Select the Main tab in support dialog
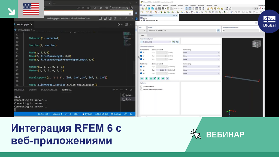The width and height of the screenshot is (279, 157). click(x=142, y=35)
